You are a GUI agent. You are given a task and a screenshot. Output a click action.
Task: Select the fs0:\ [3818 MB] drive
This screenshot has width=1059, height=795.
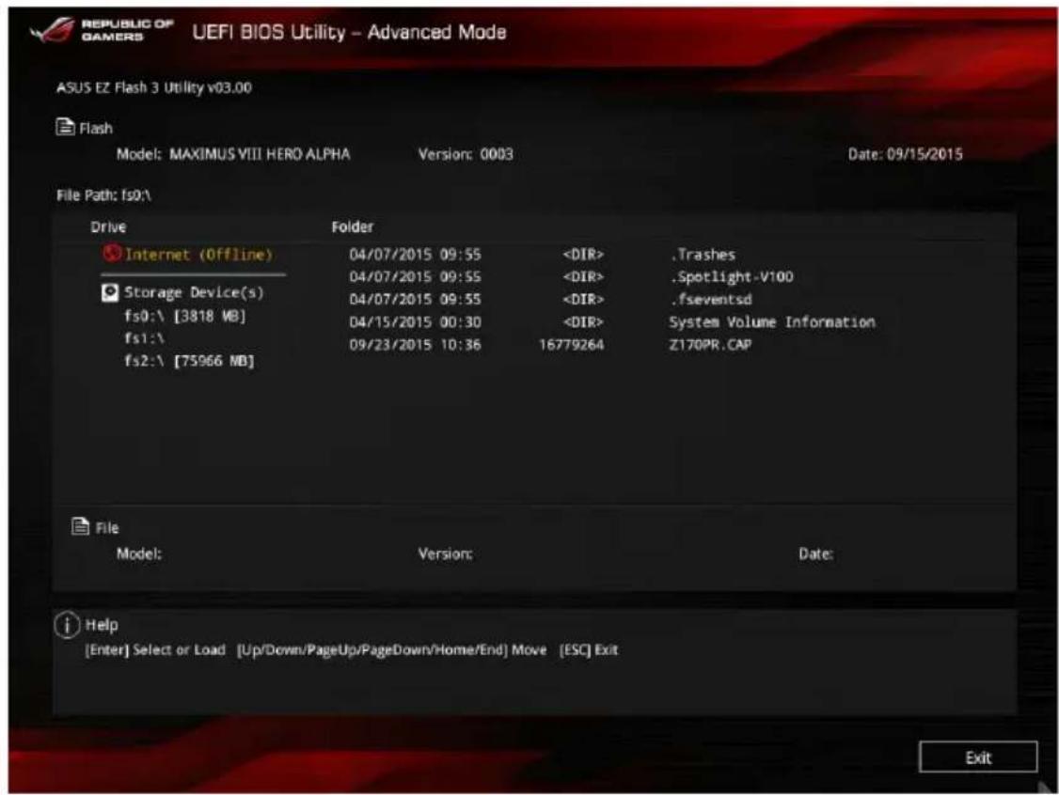tap(185, 316)
